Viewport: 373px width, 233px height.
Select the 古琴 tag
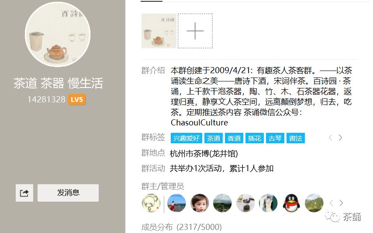tap(275, 138)
